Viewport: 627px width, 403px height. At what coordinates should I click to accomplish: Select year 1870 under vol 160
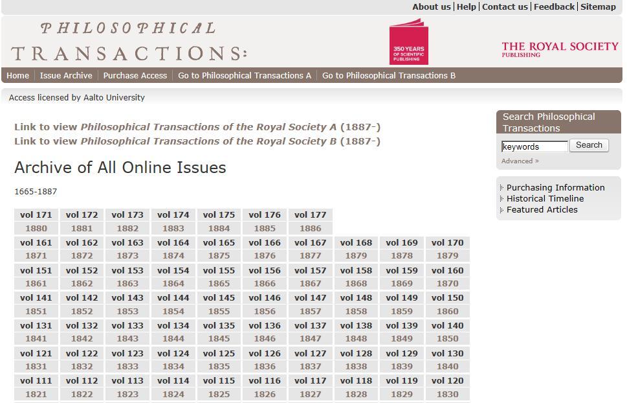448,284
